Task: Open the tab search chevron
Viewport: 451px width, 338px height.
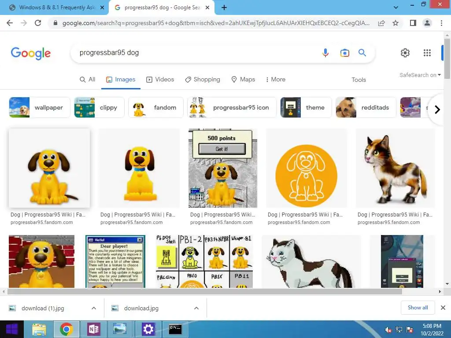Action: (396, 7)
